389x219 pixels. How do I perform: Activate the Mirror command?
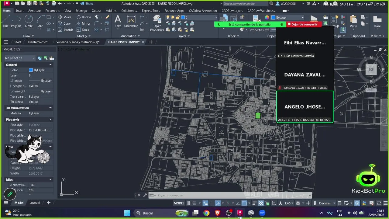[x=83, y=23]
